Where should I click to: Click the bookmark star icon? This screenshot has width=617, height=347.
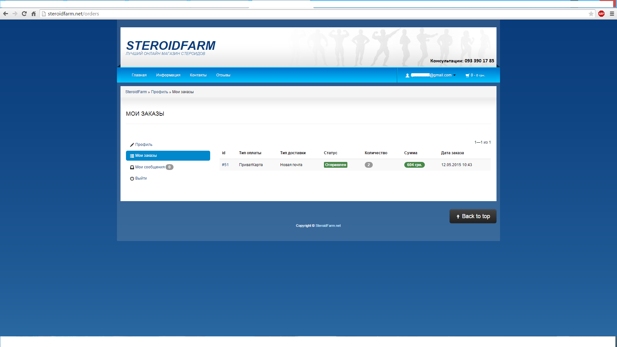[x=591, y=13]
